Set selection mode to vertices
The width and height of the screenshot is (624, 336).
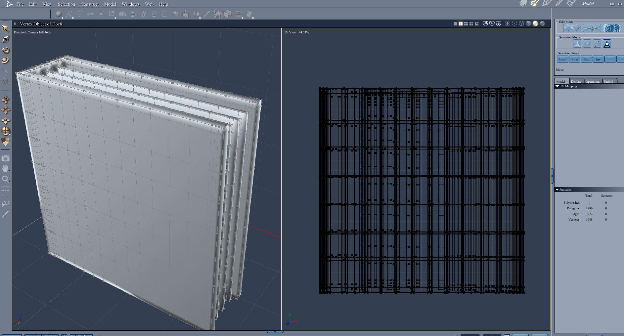(587, 44)
